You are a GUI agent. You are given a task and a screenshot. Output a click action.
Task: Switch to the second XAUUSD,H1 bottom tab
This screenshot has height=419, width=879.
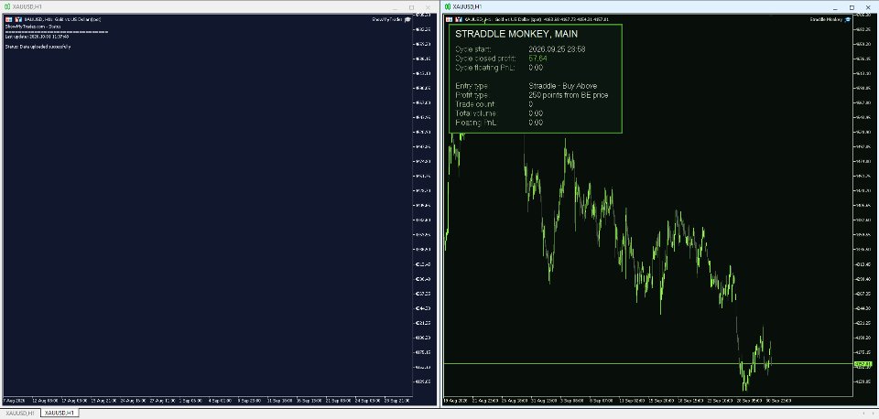tap(60, 413)
